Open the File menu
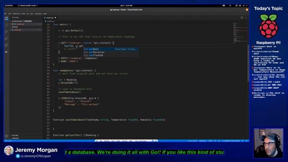 [x=5, y=13]
